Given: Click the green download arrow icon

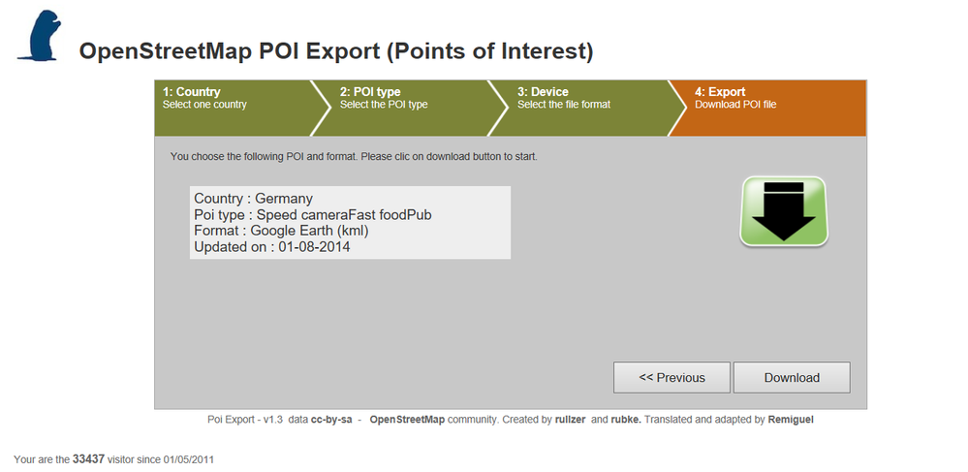Looking at the screenshot, I should click(x=784, y=211).
